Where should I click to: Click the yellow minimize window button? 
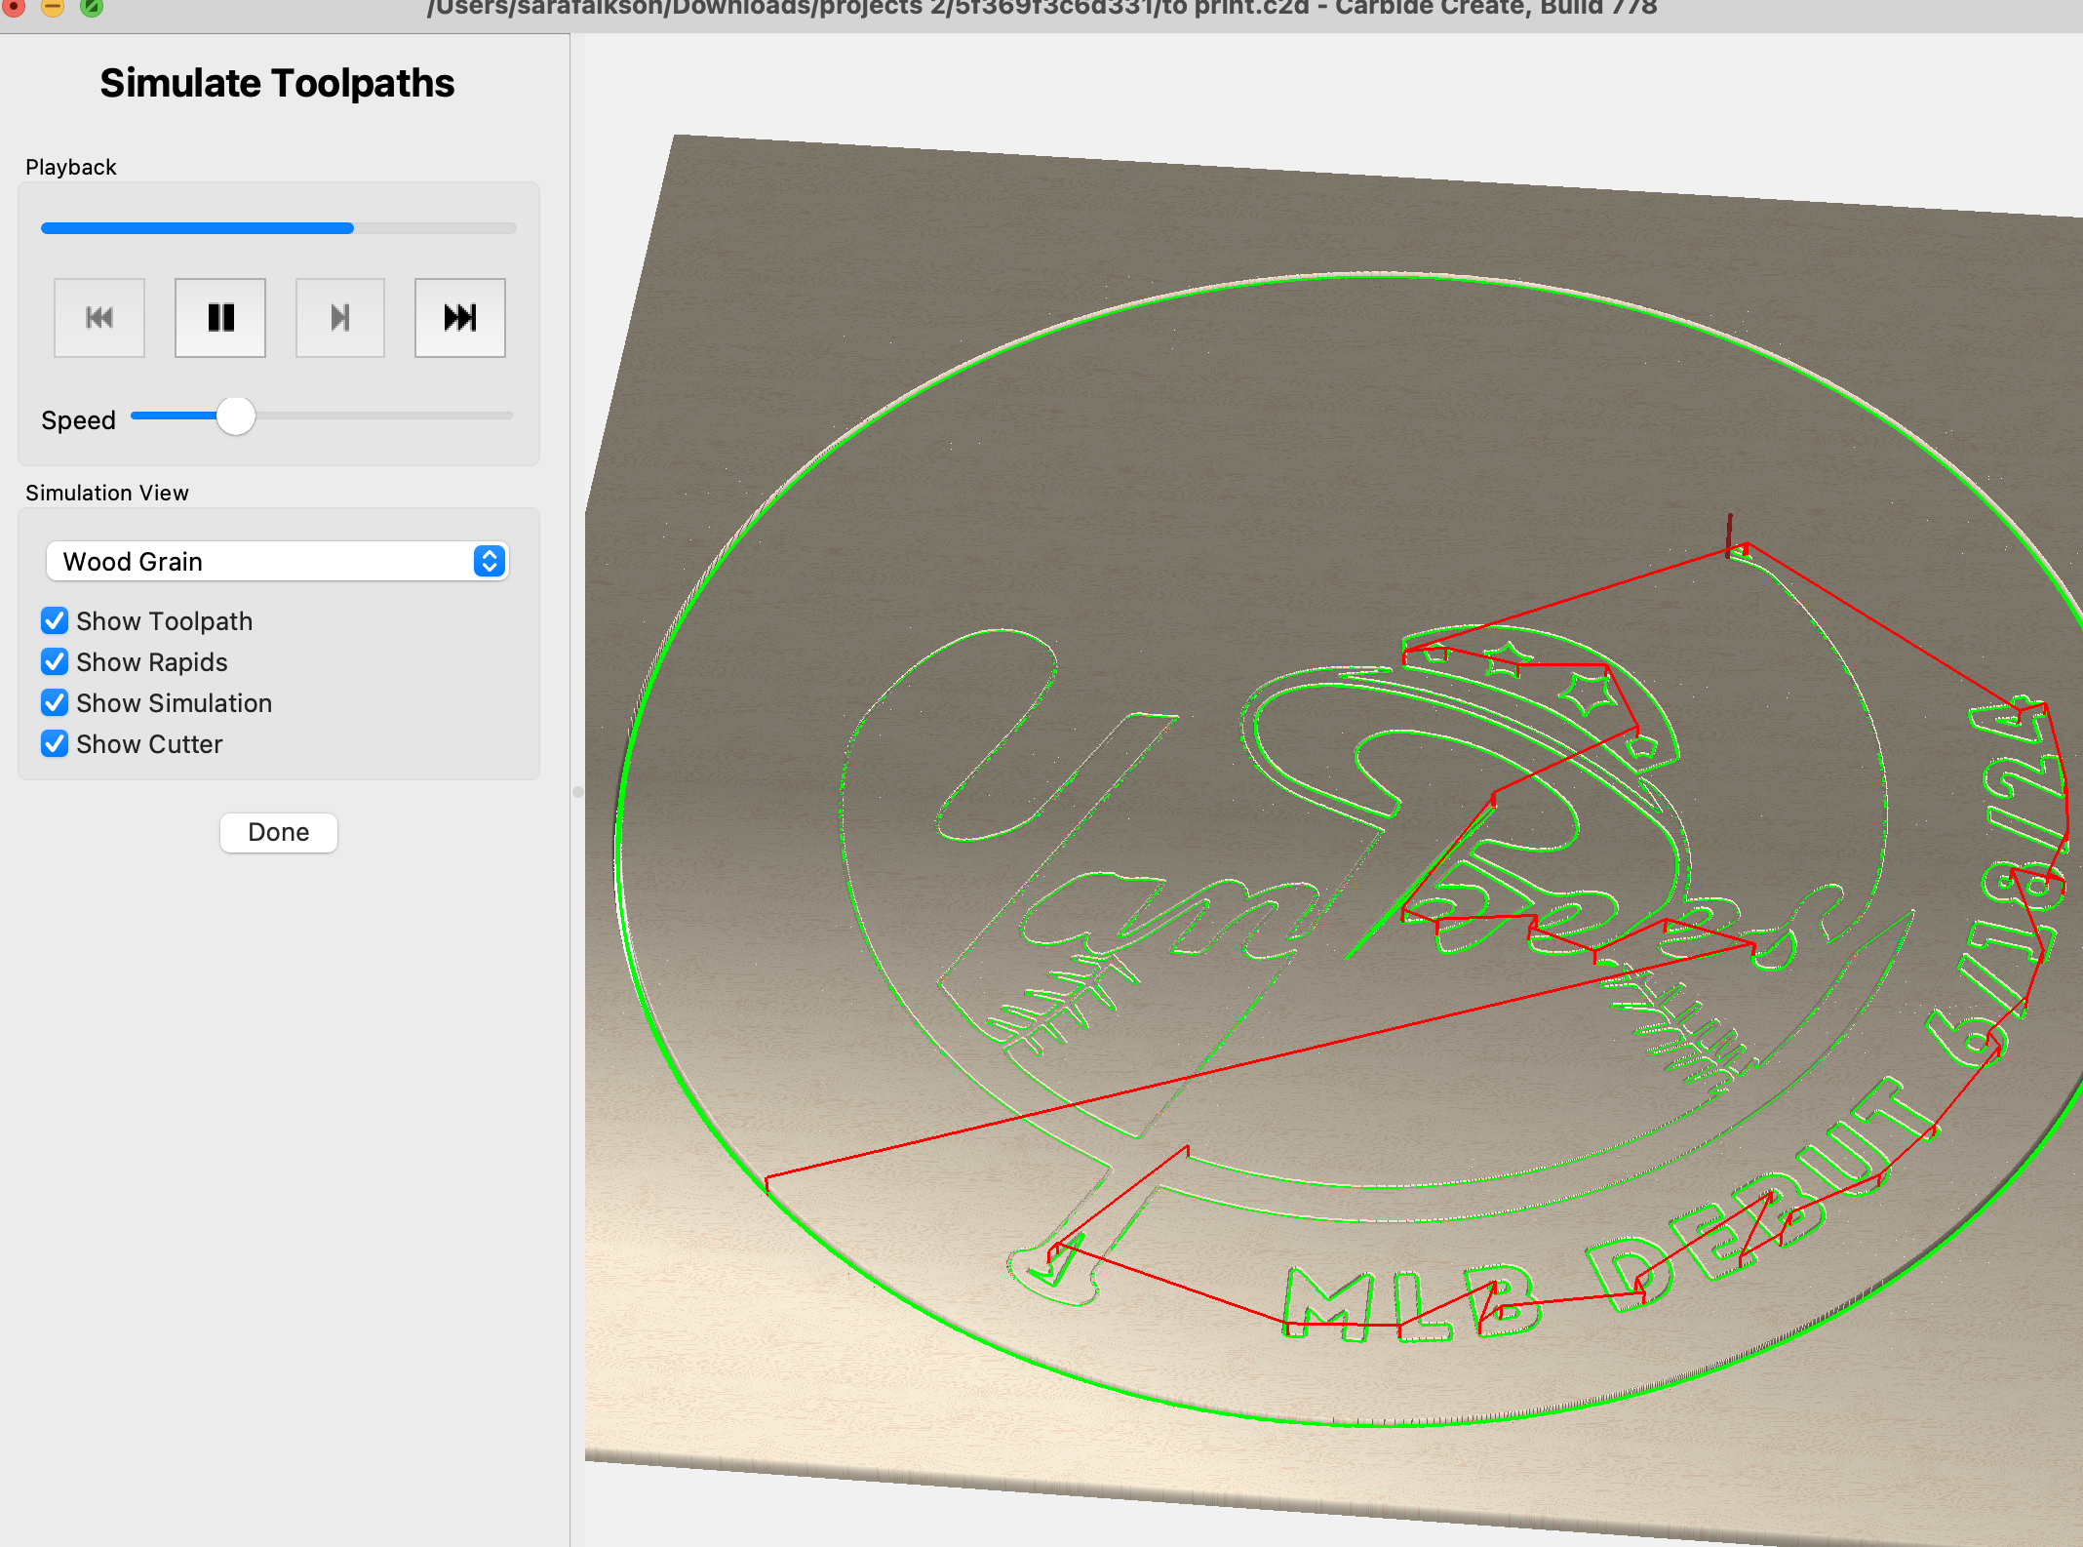click(x=53, y=6)
